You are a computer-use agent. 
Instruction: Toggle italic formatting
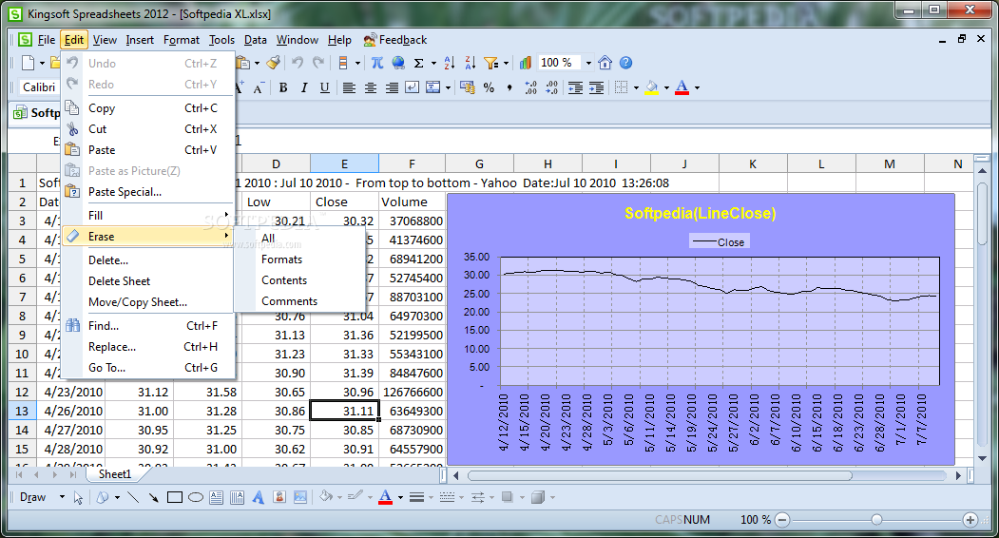point(304,87)
